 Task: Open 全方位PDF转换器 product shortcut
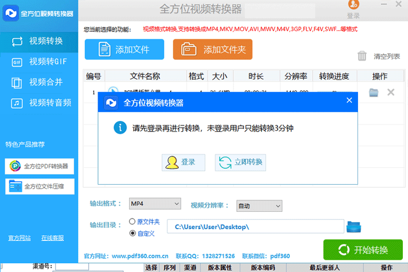40,166
